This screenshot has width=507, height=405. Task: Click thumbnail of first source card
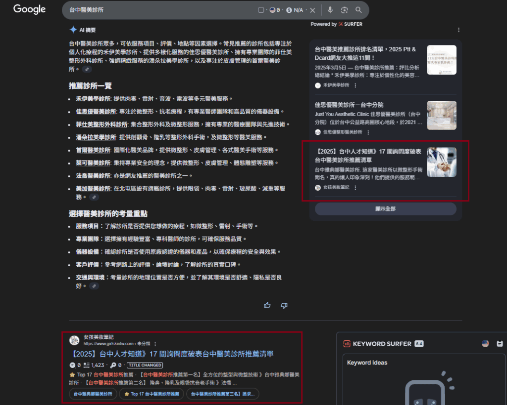click(x=441, y=60)
